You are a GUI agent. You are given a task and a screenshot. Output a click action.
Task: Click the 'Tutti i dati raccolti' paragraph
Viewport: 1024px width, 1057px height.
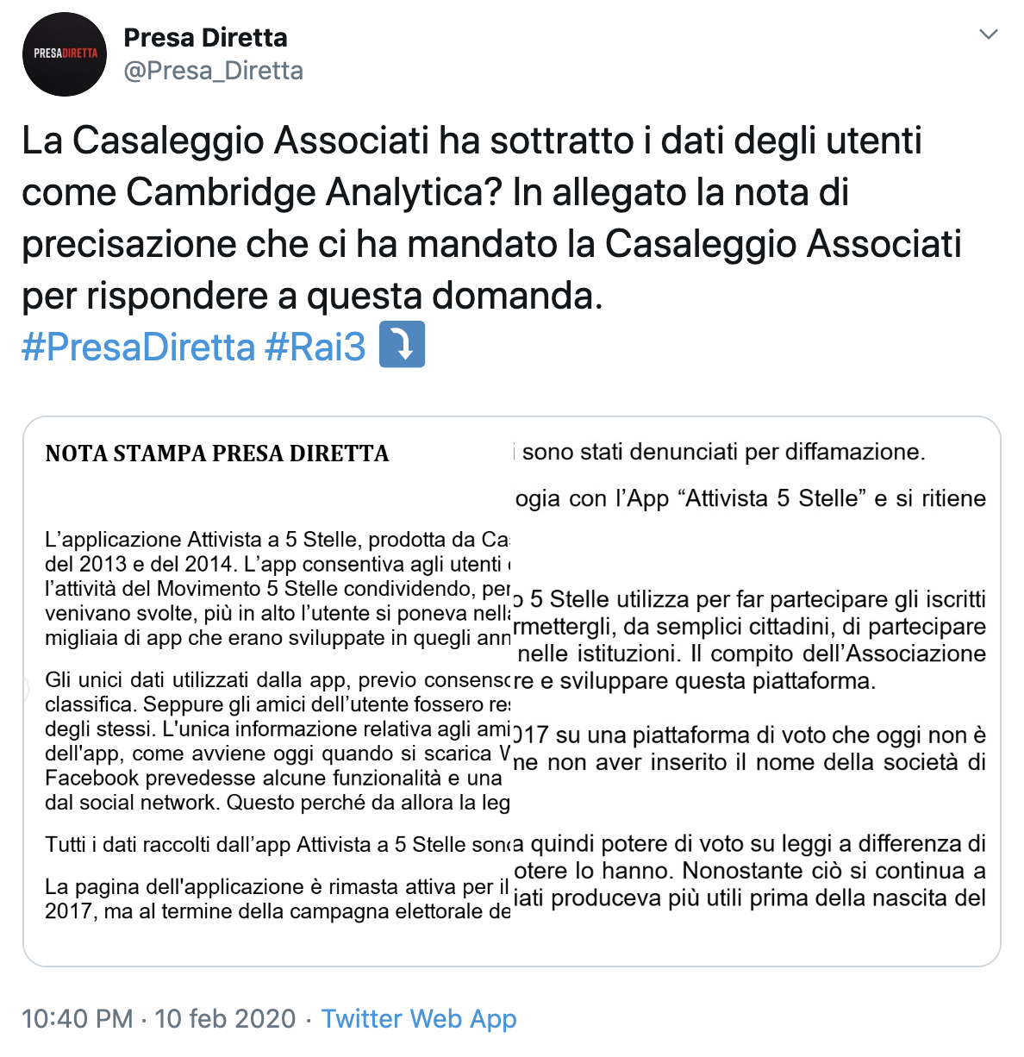coord(278,845)
